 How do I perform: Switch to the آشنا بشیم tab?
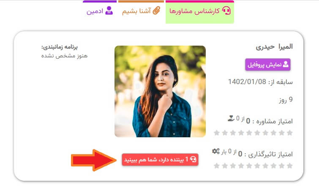pos(141,11)
